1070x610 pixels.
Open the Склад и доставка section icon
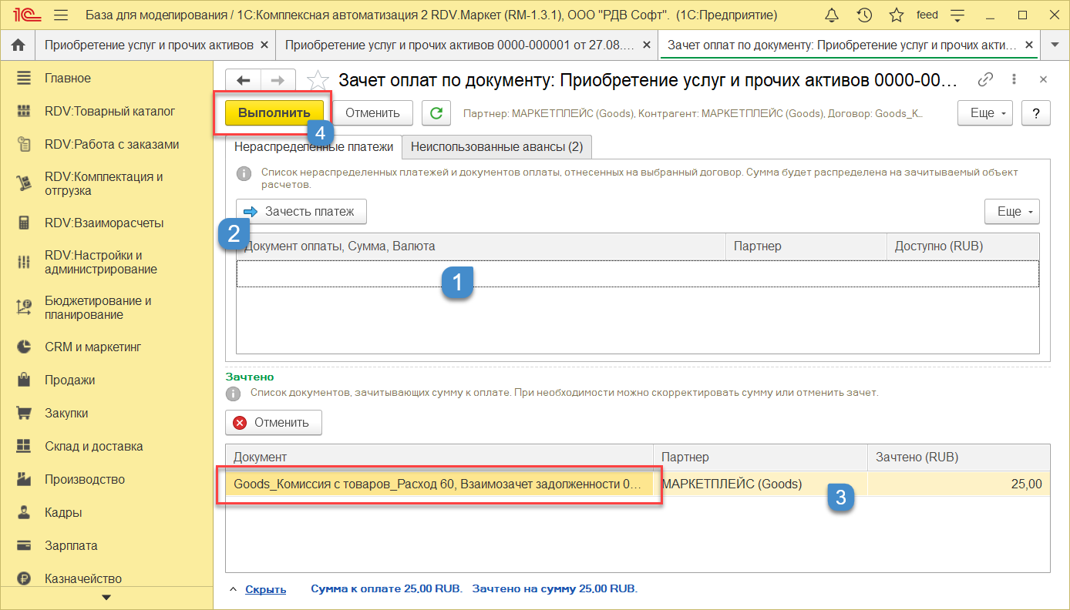pos(24,447)
